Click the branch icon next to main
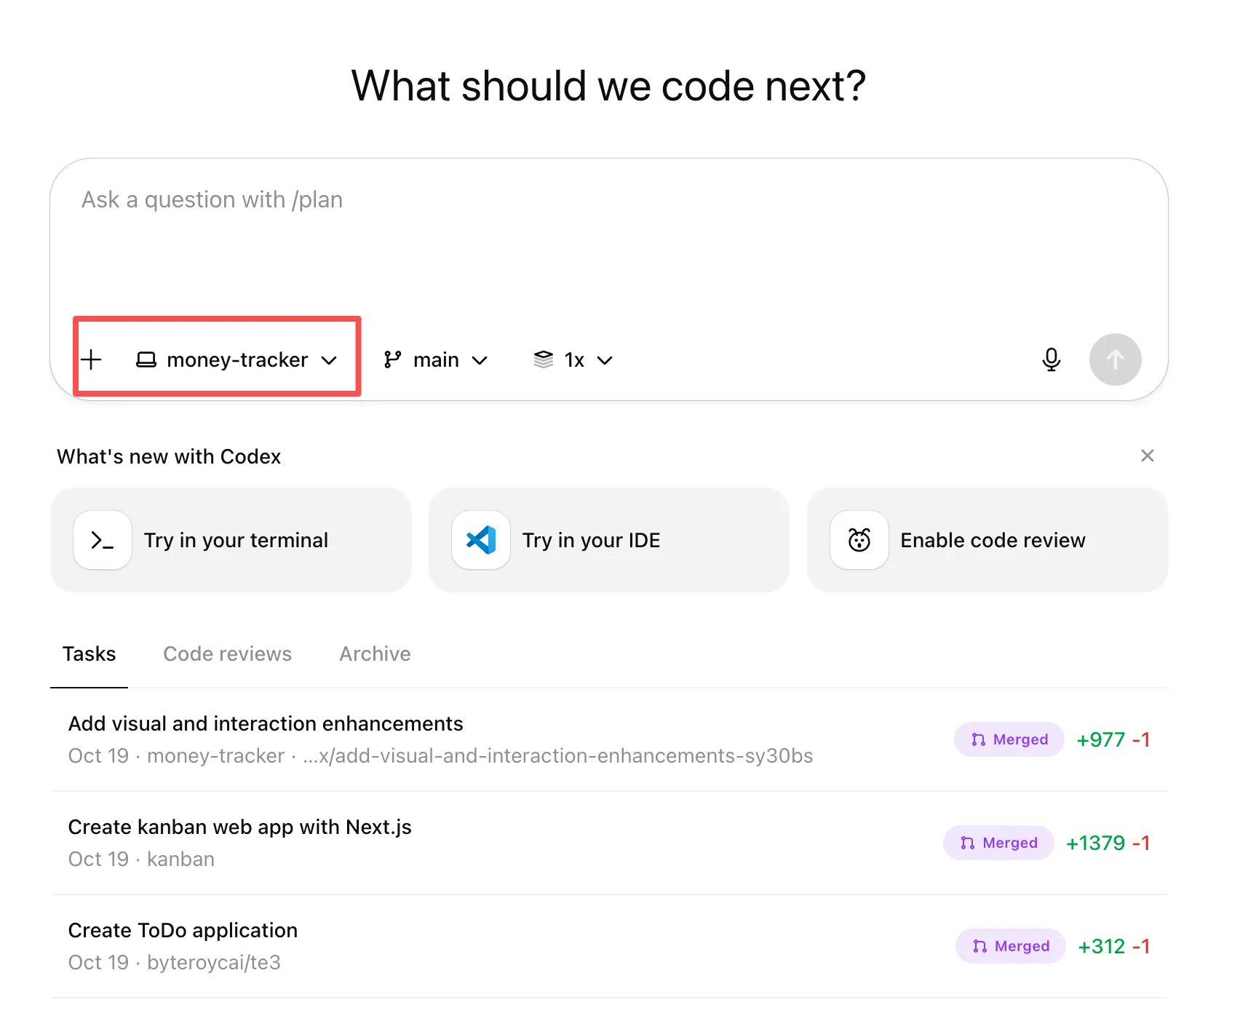 (393, 359)
